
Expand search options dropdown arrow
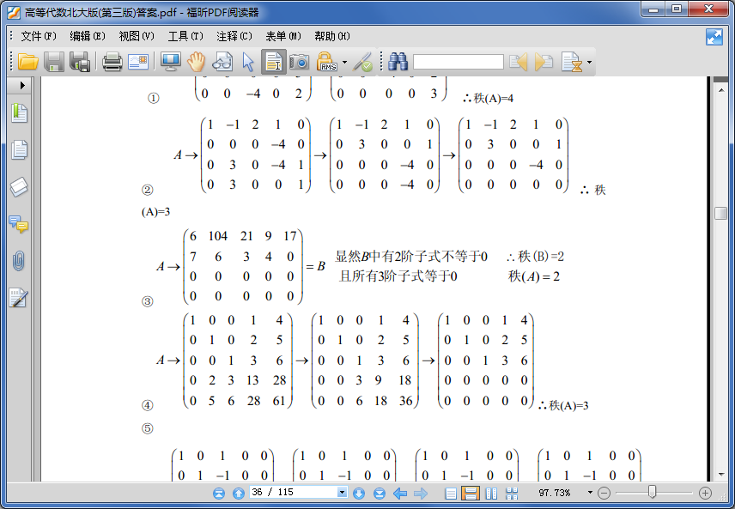pos(589,62)
